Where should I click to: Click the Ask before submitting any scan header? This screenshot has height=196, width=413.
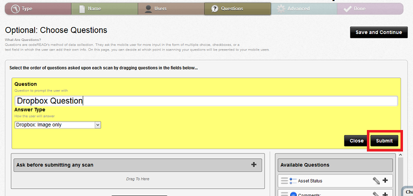tap(138, 165)
